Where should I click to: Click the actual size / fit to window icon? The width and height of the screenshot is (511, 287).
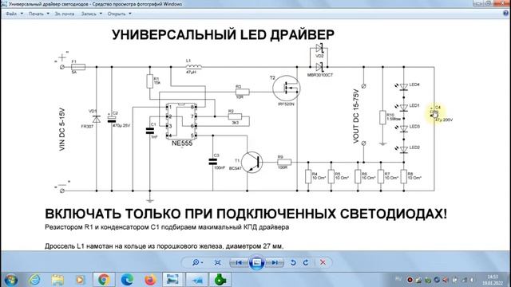tap(218, 262)
